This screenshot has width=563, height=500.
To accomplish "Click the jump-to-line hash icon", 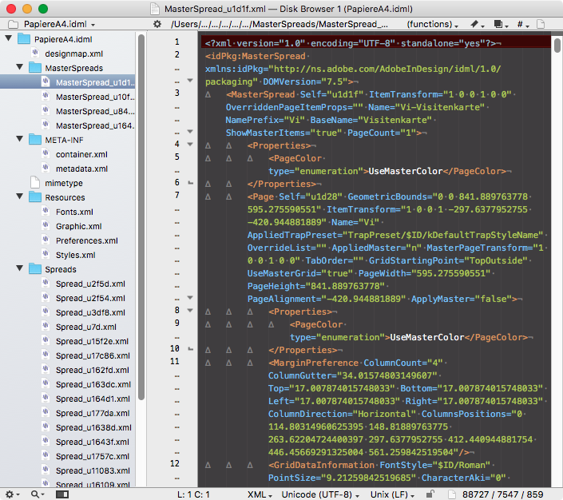I will click(x=521, y=25).
